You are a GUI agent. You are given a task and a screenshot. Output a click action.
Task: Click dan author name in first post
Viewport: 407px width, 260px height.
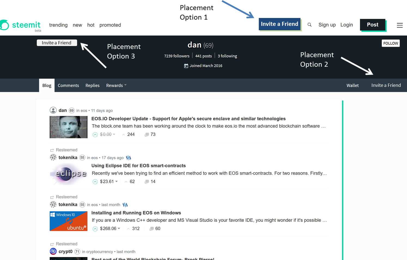63,110
